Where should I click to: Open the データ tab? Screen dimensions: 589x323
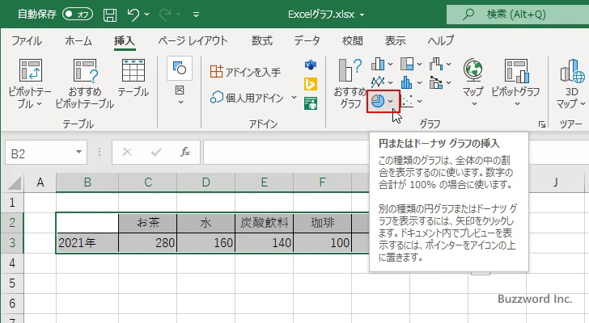[307, 40]
